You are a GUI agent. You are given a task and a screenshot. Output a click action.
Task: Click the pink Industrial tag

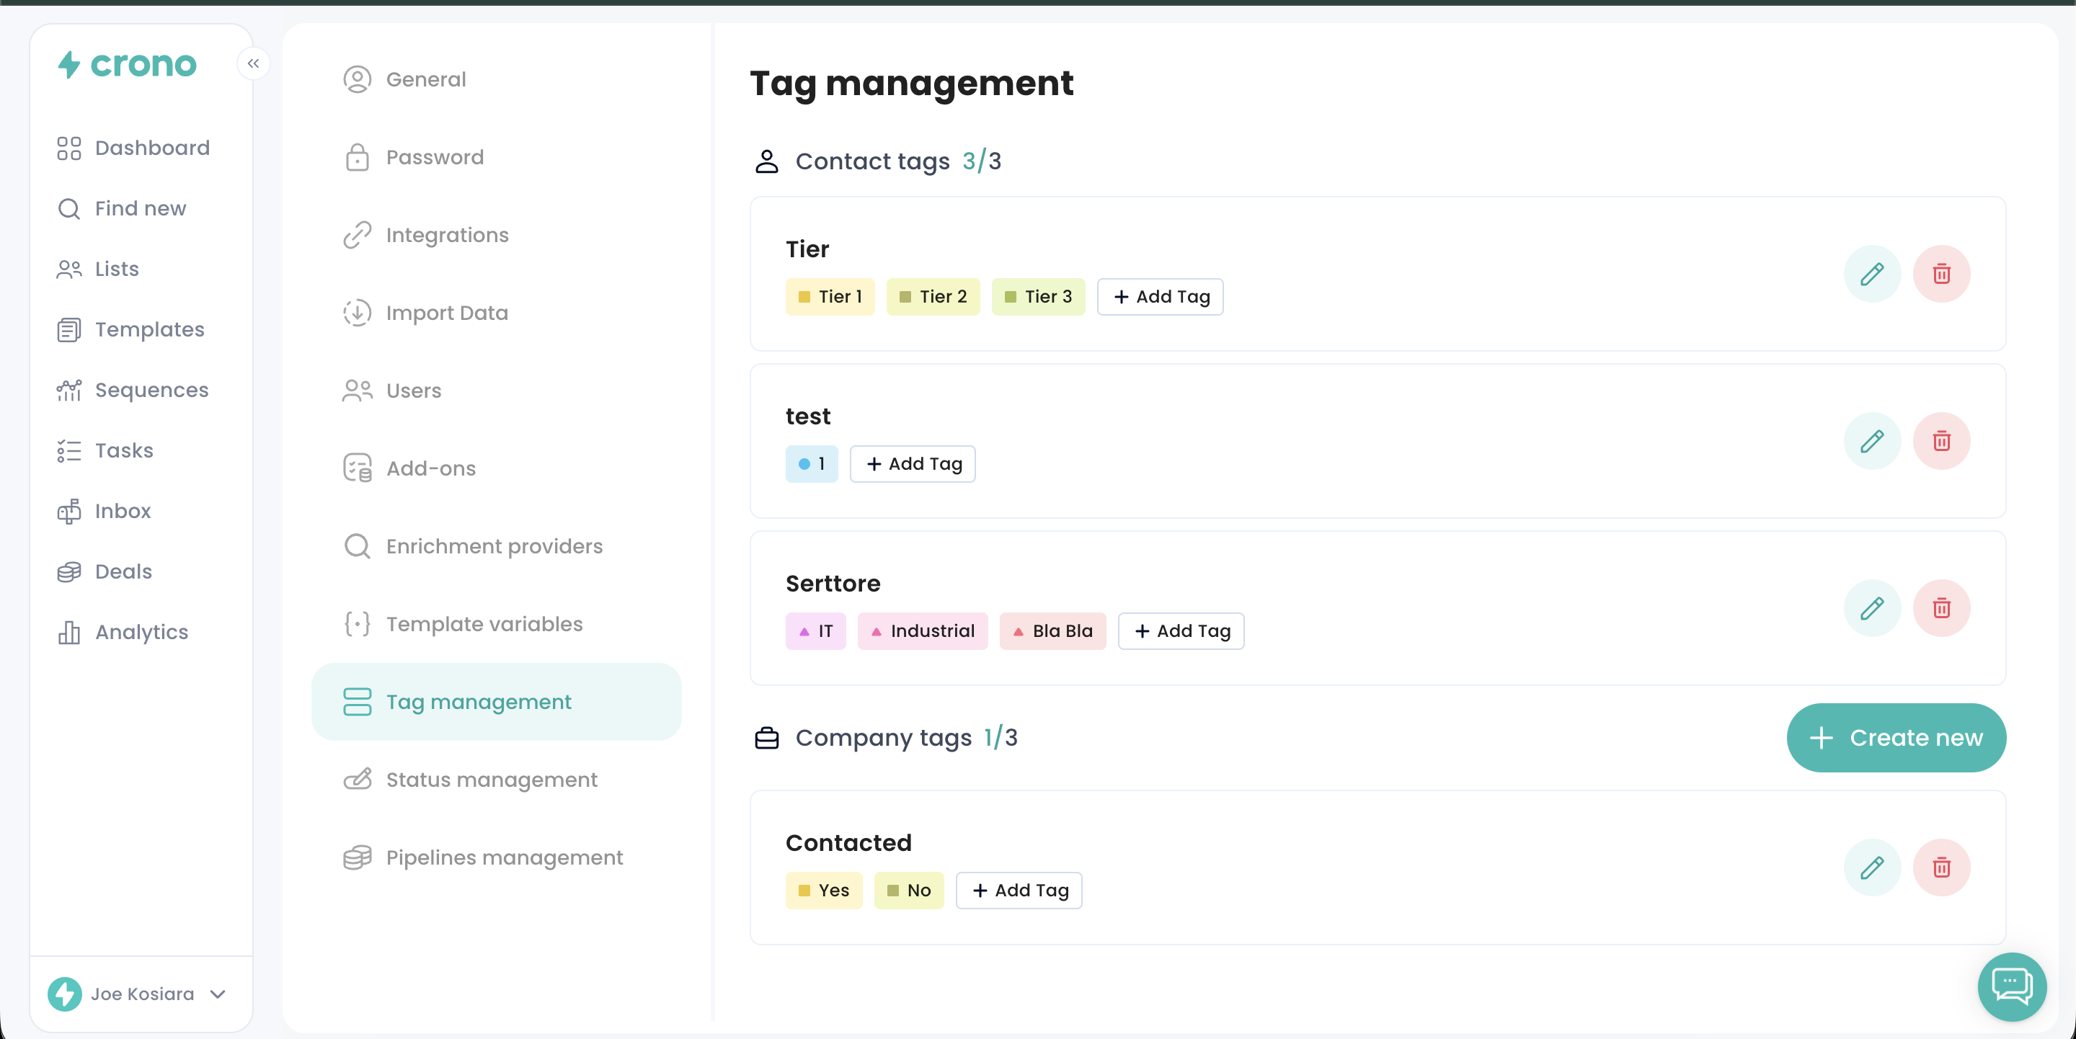tap(922, 631)
